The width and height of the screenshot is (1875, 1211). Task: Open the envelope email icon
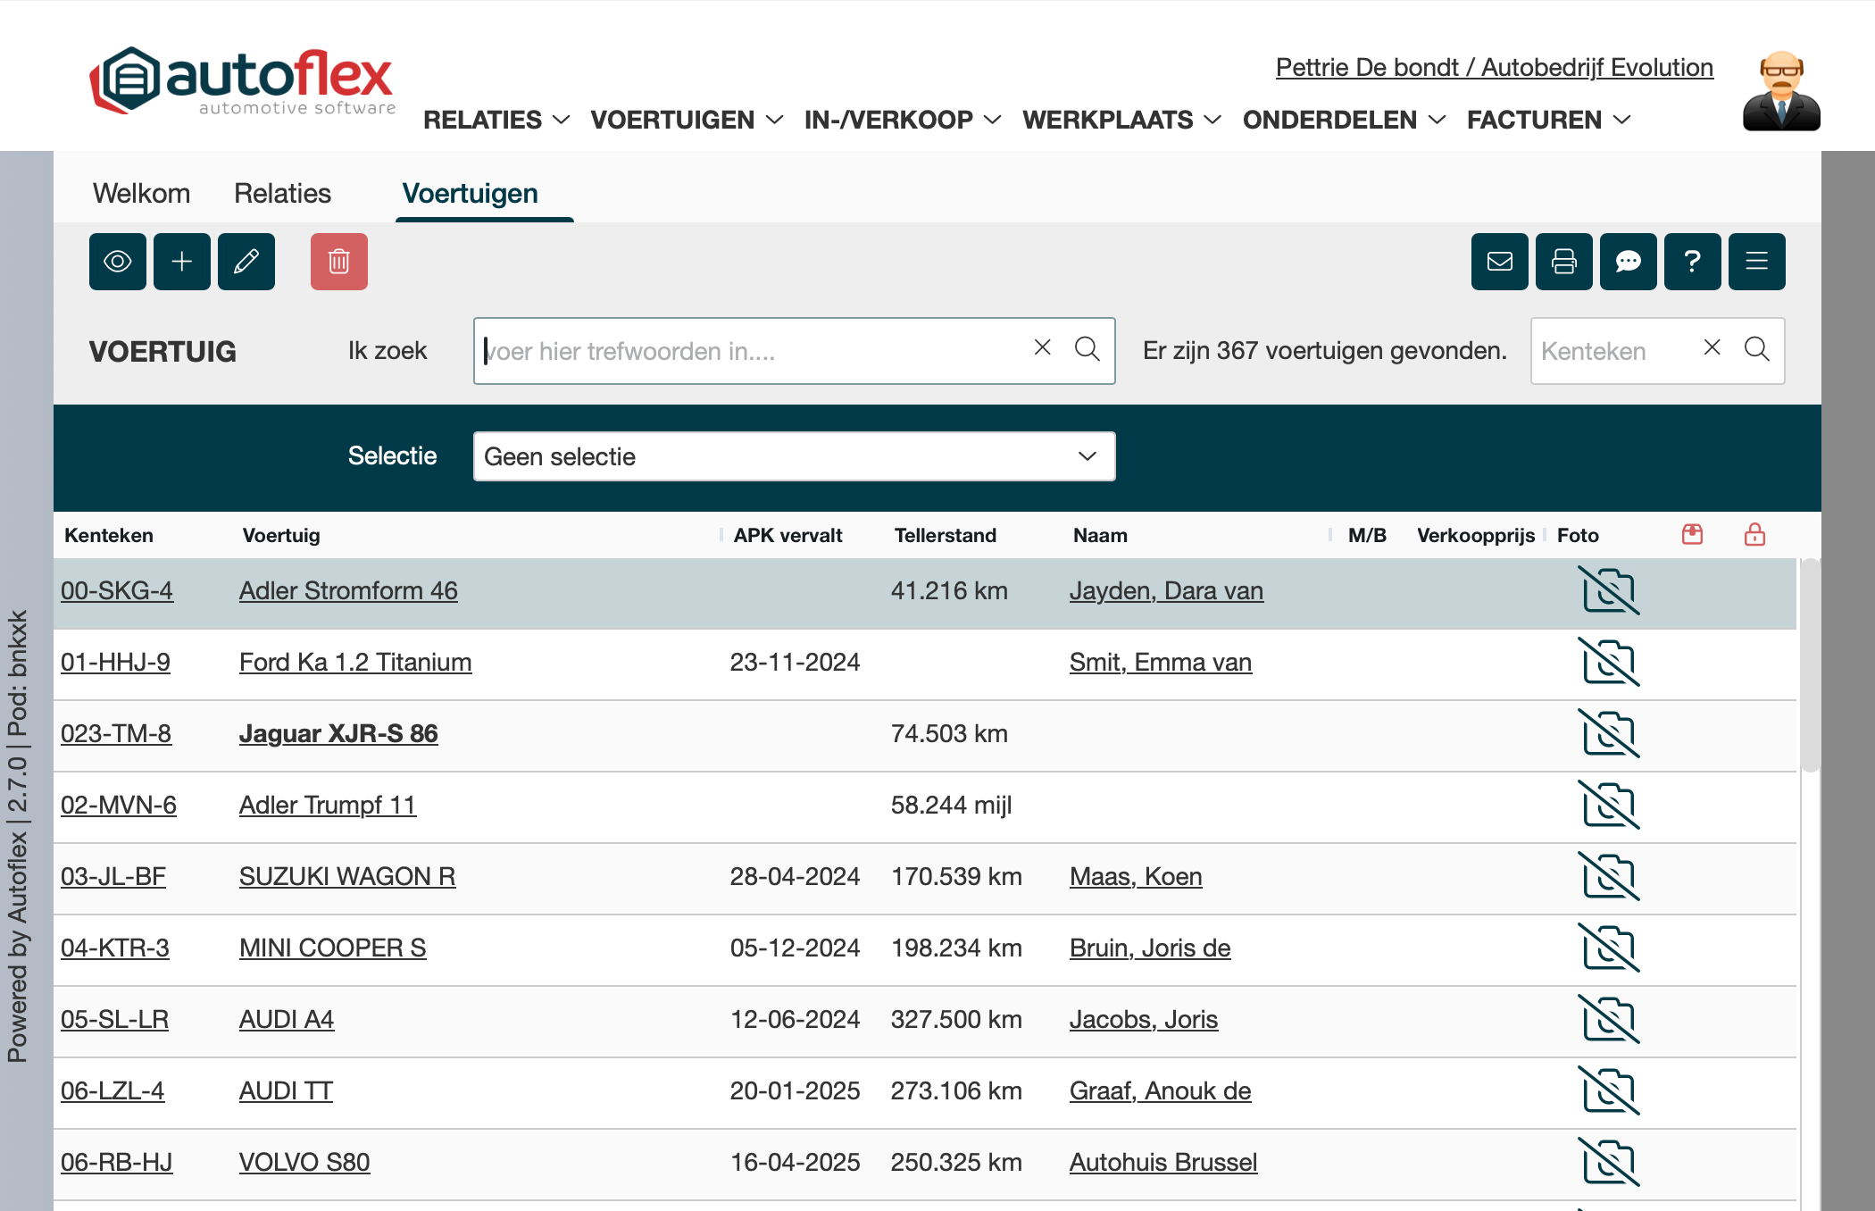click(1500, 262)
